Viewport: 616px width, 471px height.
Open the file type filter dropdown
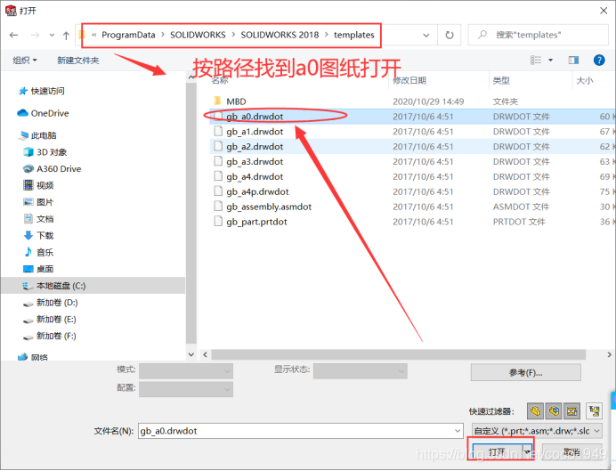(537, 431)
